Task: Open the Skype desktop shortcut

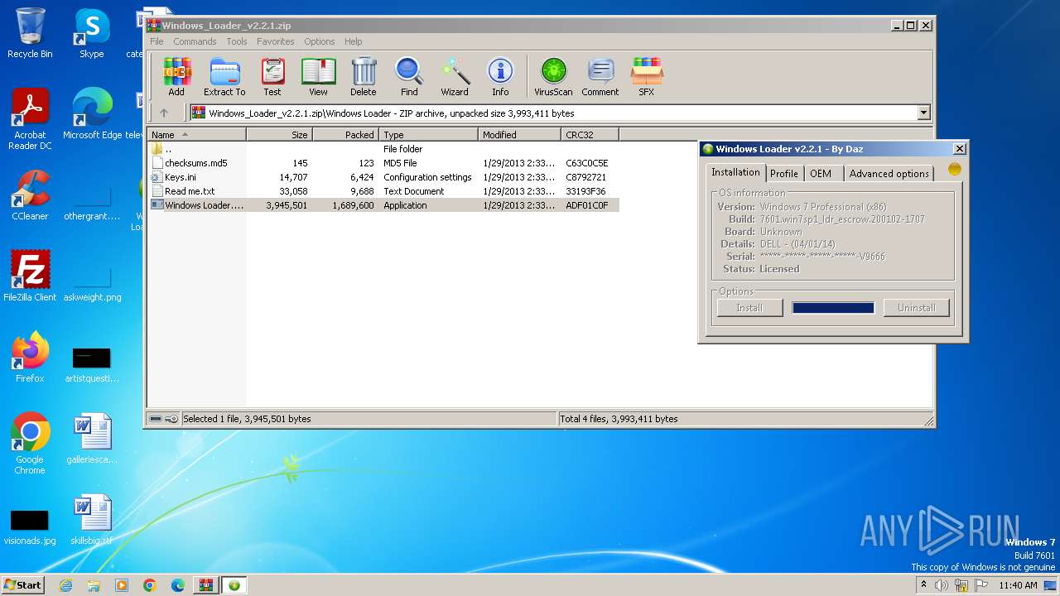Action: [91, 33]
